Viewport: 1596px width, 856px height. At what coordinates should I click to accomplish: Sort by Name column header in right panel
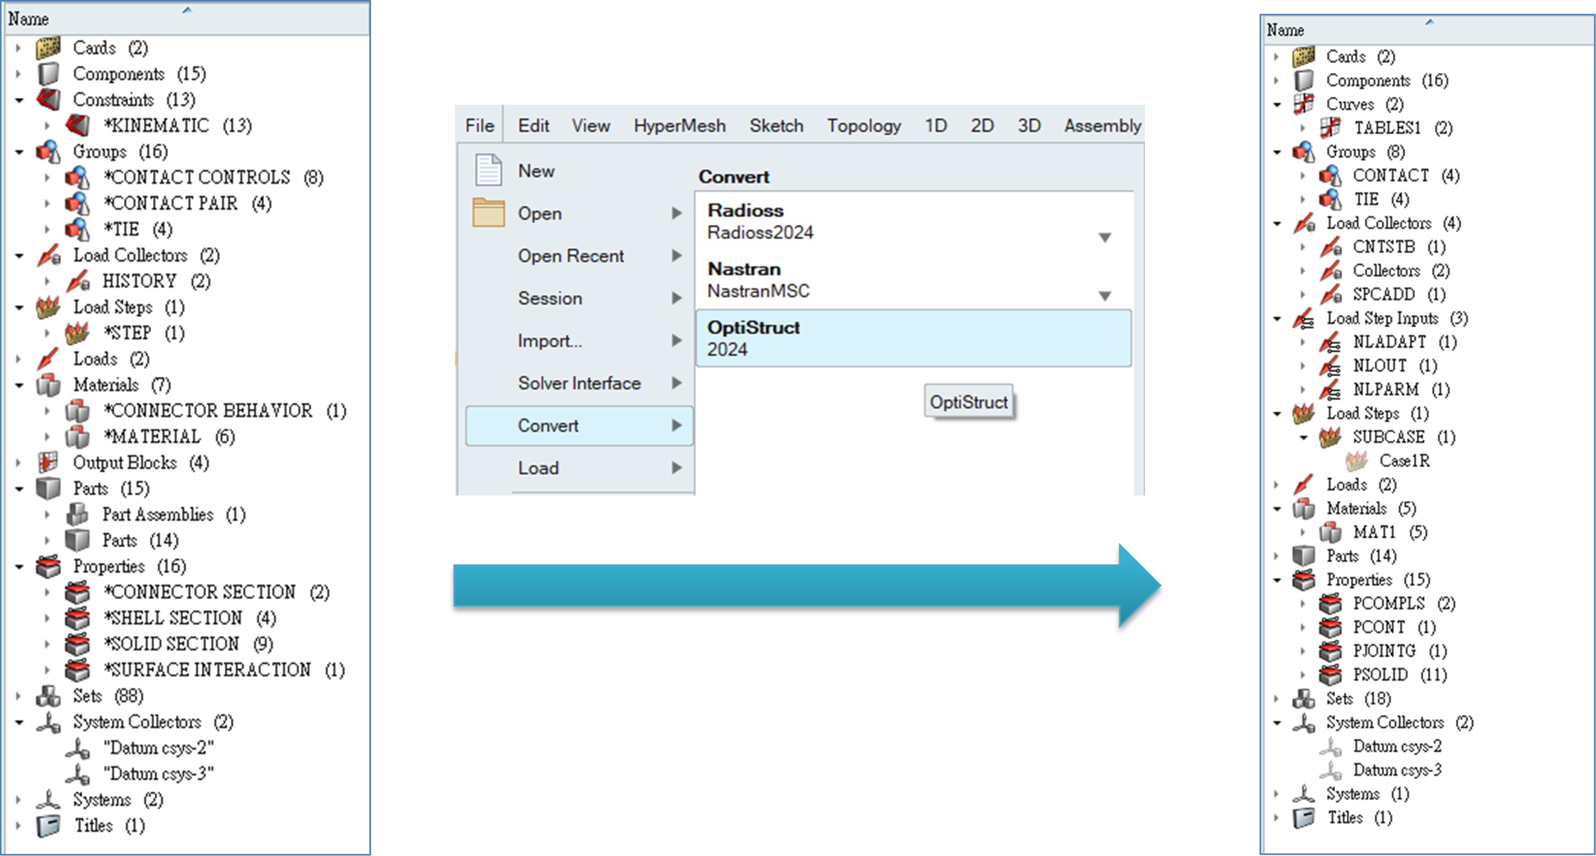(1285, 30)
